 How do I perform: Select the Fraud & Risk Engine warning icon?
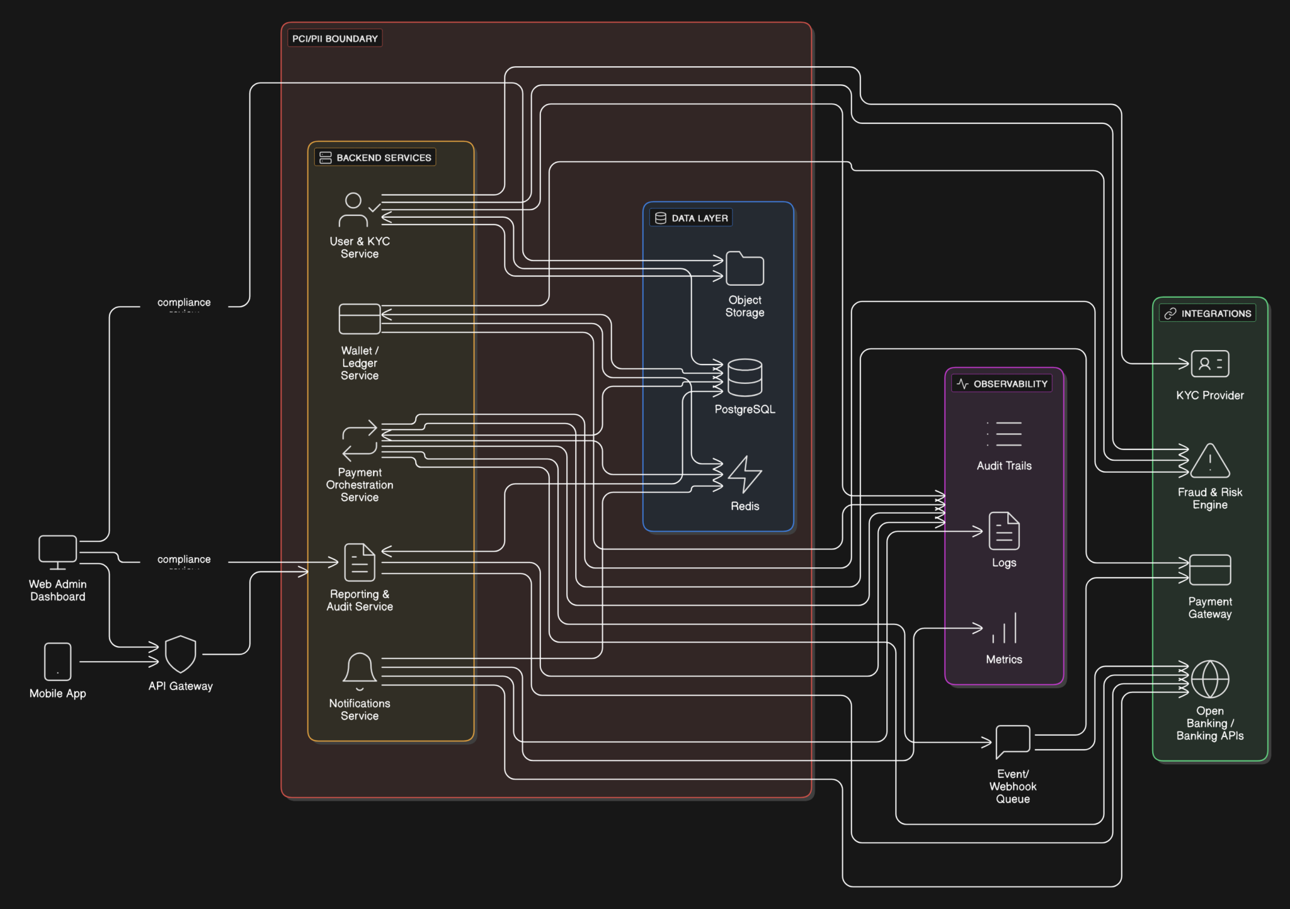1209,461
